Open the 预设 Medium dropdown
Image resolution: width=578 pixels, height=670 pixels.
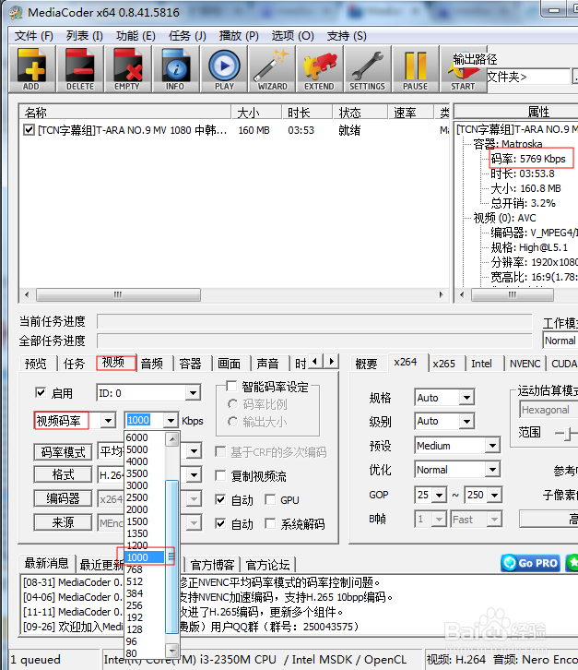click(492, 446)
